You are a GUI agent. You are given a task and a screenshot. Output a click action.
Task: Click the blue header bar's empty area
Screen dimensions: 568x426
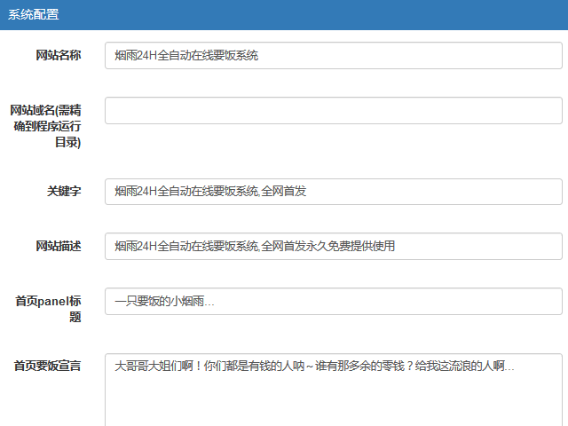coord(311,14)
